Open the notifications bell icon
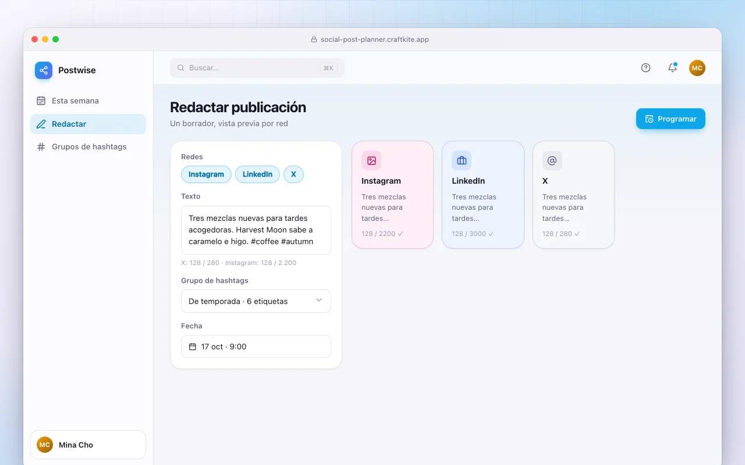This screenshot has height=465, width=745. tap(672, 68)
